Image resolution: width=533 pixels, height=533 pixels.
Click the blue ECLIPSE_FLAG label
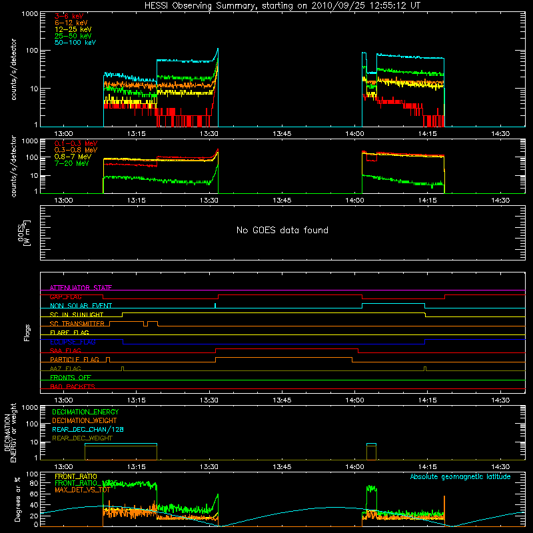point(73,342)
